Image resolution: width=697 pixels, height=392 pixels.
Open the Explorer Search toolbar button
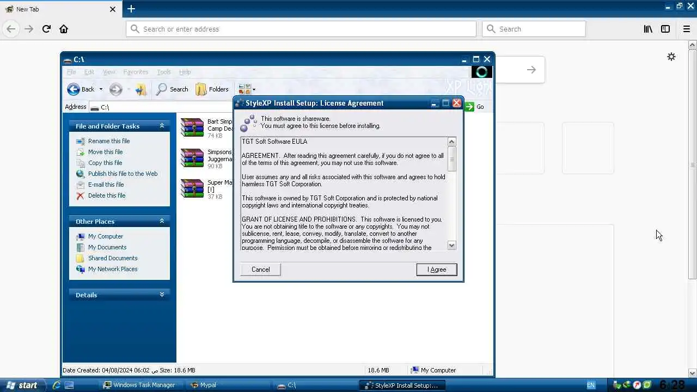pos(172,89)
